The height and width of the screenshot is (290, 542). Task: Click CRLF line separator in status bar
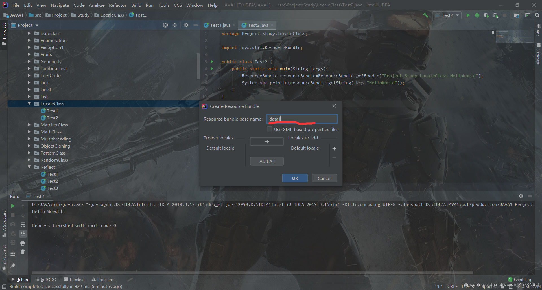[452, 286]
